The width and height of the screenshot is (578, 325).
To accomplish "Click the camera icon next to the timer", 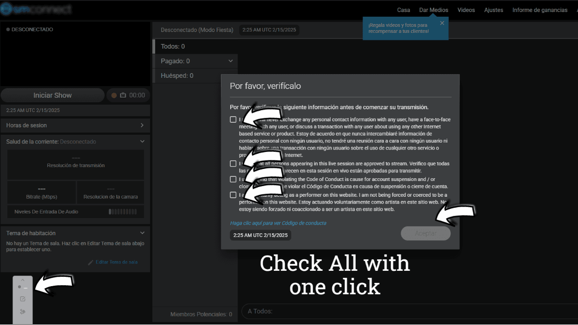I will [x=123, y=95].
